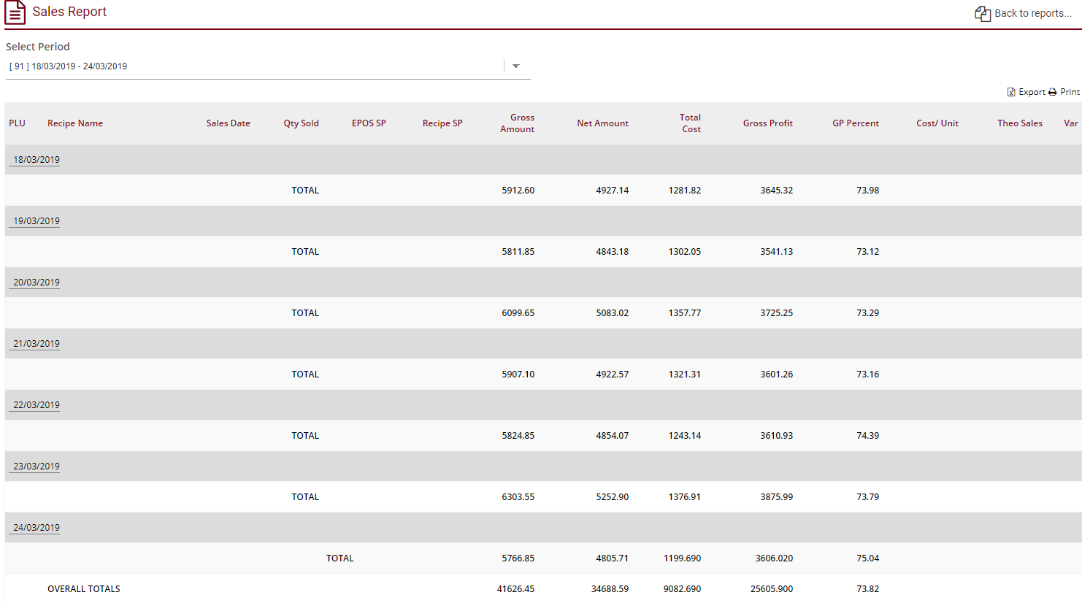Click the GP Percent column header
Screen dimensions: 1082x603
tap(856, 123)
